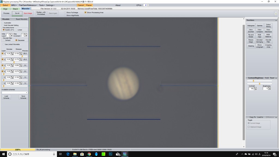Open the About menu item
279x157 pixels.
[118, 5]
